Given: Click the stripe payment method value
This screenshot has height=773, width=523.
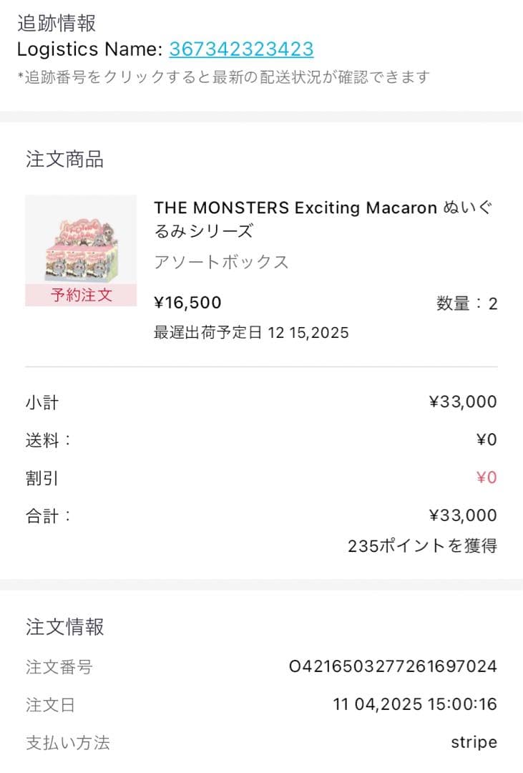Looking at the screenshot, I should (x=474, y=742).
